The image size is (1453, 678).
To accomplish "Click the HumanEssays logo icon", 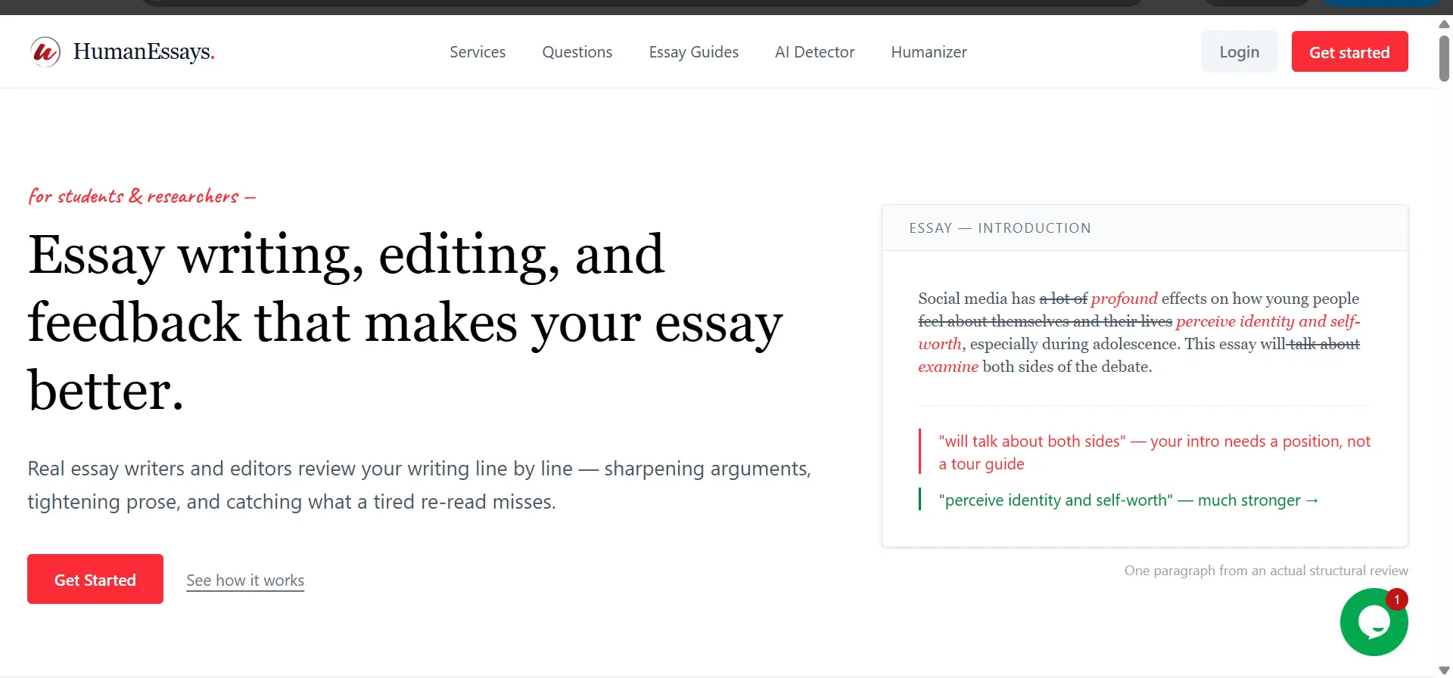I will [x=45, y=52].
